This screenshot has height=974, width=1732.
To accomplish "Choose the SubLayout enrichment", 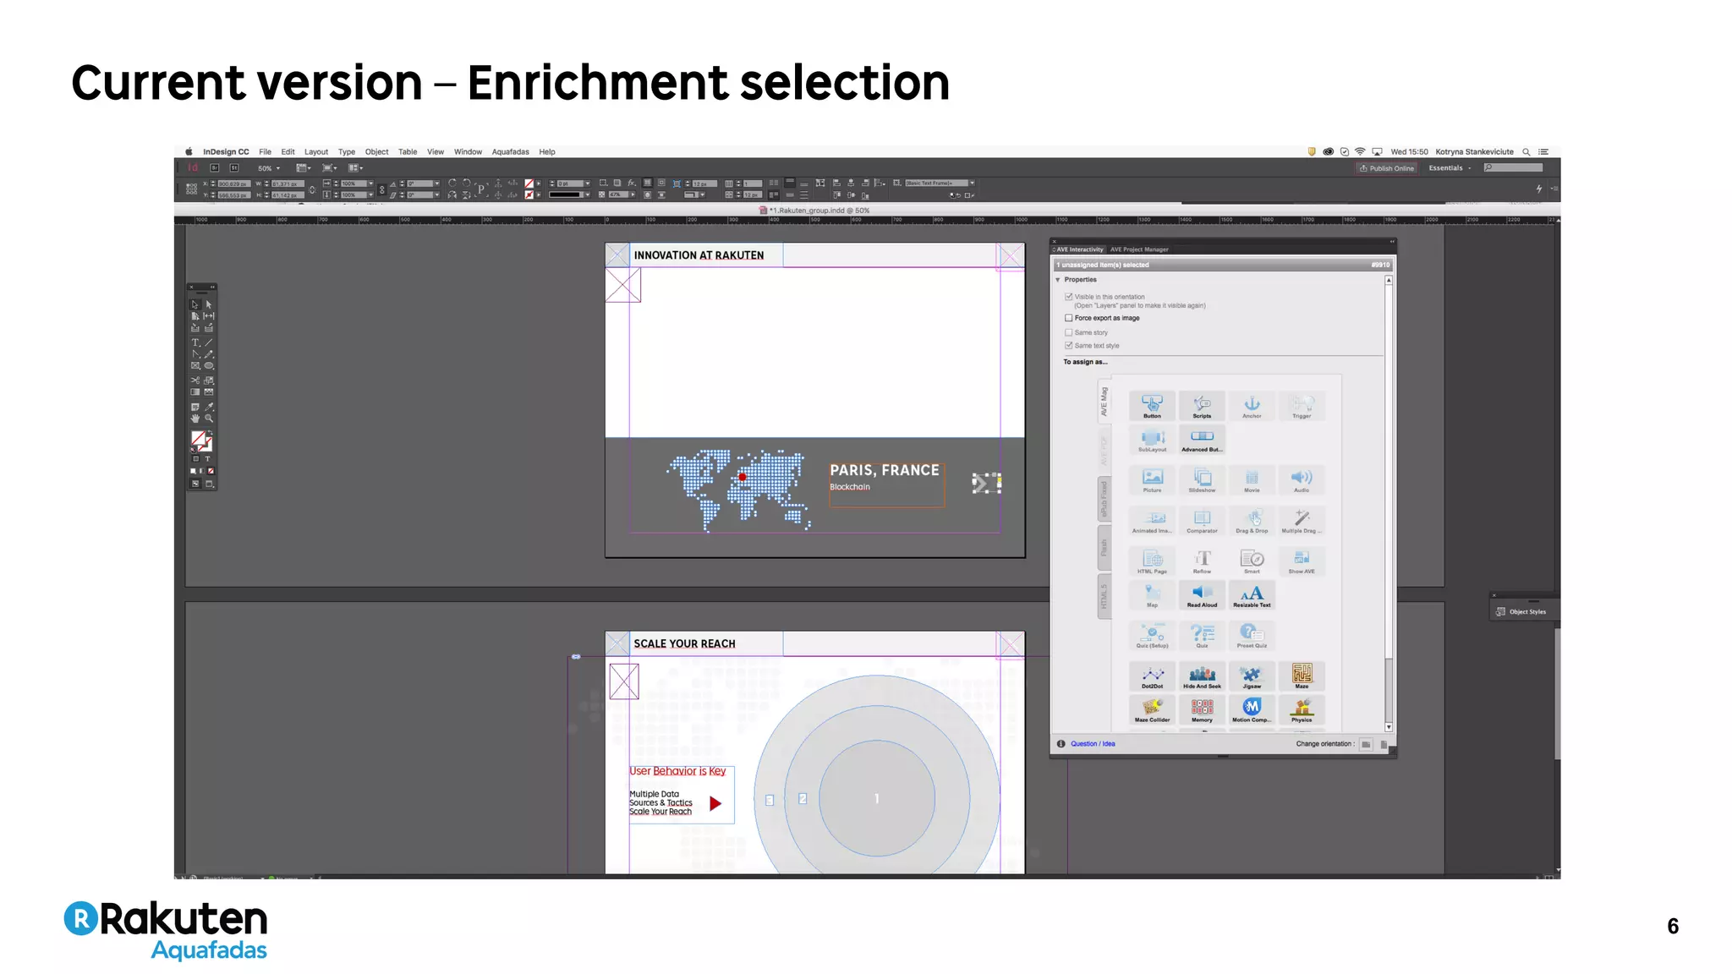I will (1152, 440).
